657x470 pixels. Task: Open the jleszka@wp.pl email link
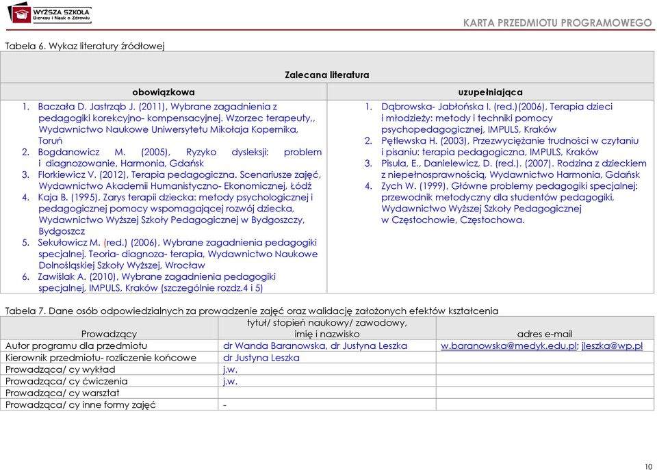point(612,346)
